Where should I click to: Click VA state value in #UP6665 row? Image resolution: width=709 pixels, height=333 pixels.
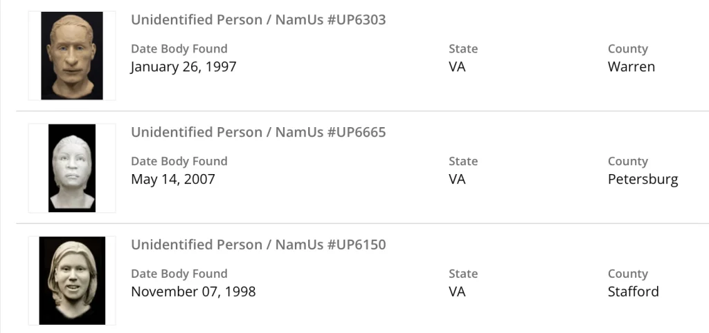click(457, 180)
